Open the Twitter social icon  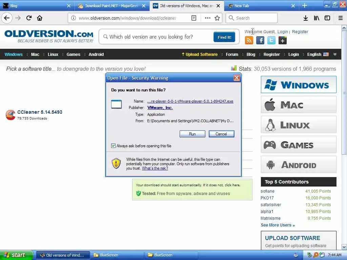271,41
